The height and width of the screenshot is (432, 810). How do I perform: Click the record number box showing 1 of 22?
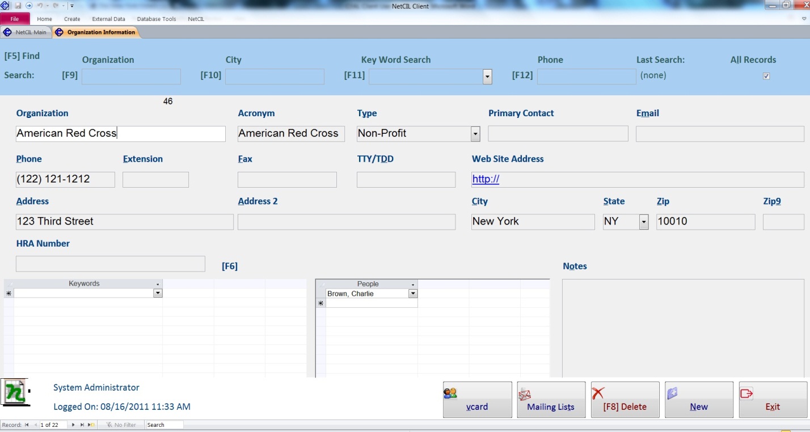(x=53, y=425)
